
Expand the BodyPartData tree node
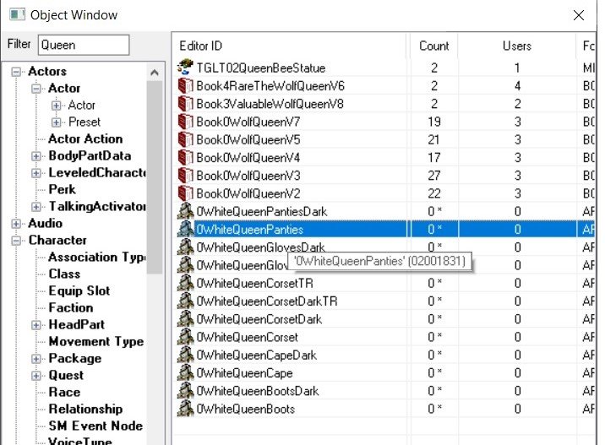[36, 156]
